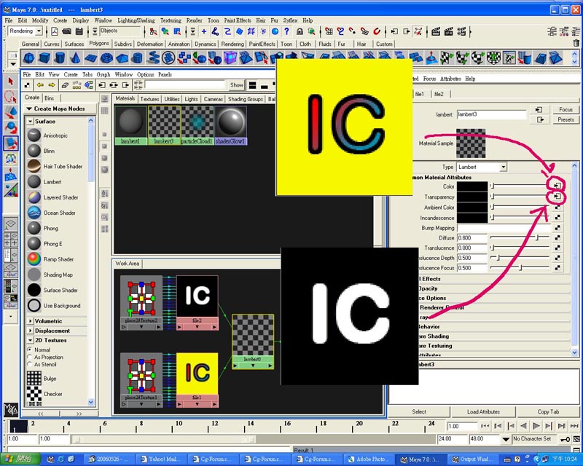Select the Normal texture creation option

click(x=30, y=349)
